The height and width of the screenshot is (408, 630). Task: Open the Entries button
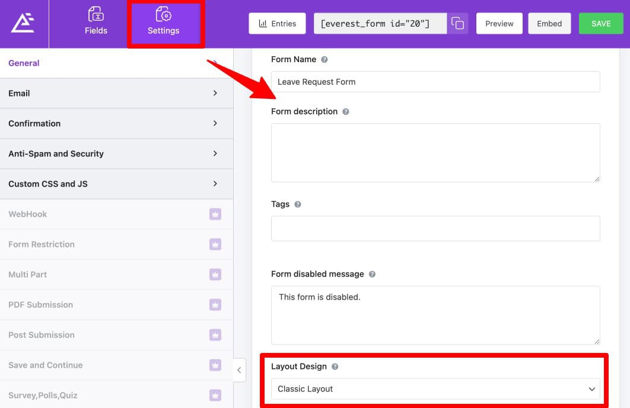pos(277,24)
